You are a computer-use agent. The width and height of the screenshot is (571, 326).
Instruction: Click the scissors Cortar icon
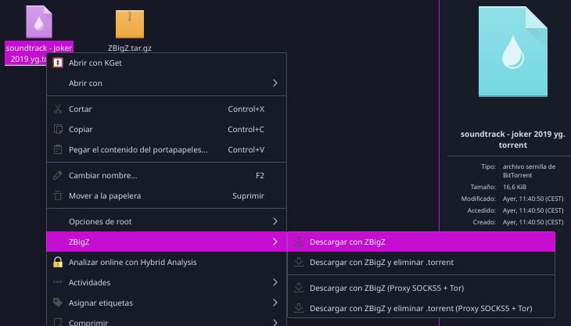coord(58,109)
